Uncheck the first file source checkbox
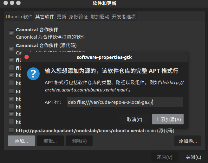 tap(11, 60)
